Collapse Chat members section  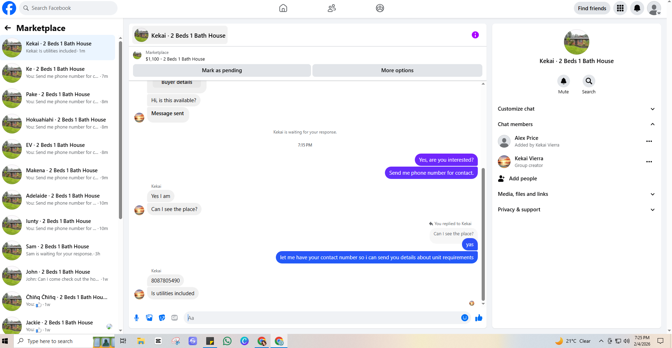[576, 124]
